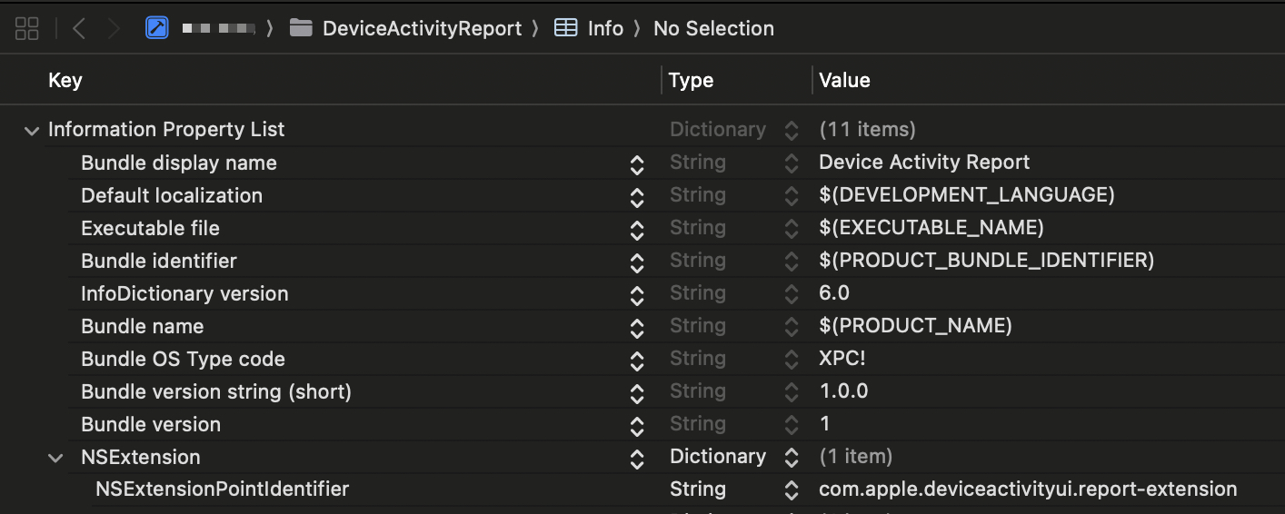Open key stepper for Bundle OS Type code

click(637, 361)
